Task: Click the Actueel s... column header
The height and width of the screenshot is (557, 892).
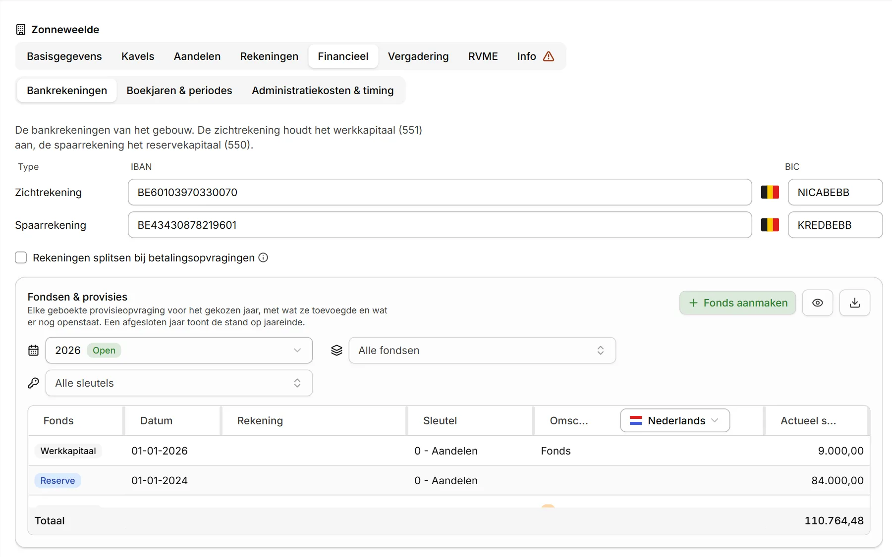Action: coord(817,421)
